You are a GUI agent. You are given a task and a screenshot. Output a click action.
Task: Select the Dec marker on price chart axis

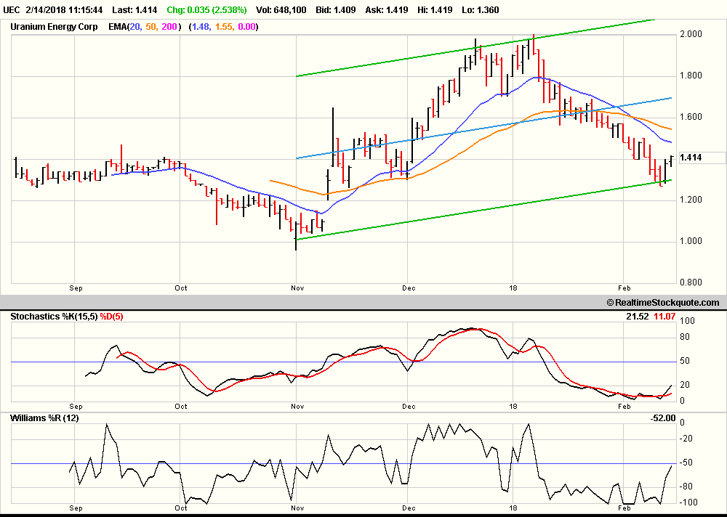pos(408,288)
